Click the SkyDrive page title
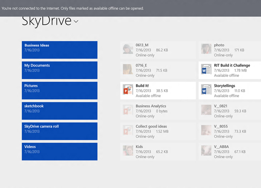The image size is (261, 188). (x=47, y=21)
